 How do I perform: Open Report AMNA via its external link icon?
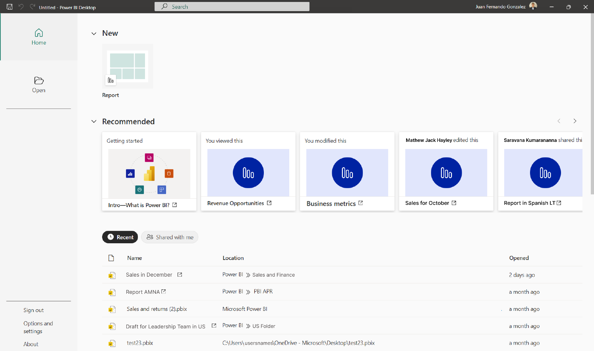[x=164, y=291]
